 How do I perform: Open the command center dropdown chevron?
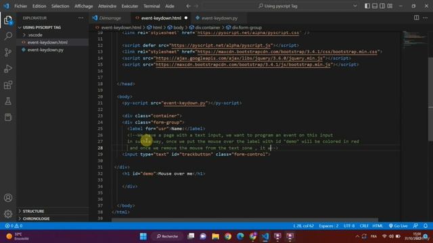pos(355,6)
